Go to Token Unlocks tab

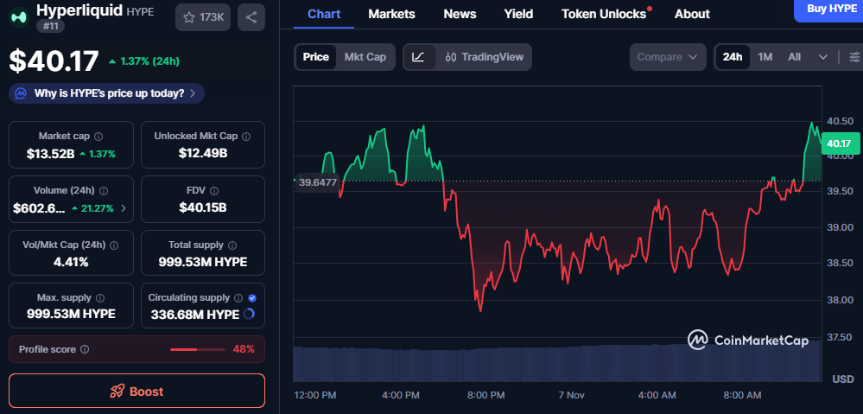click(x=603, y=14)
